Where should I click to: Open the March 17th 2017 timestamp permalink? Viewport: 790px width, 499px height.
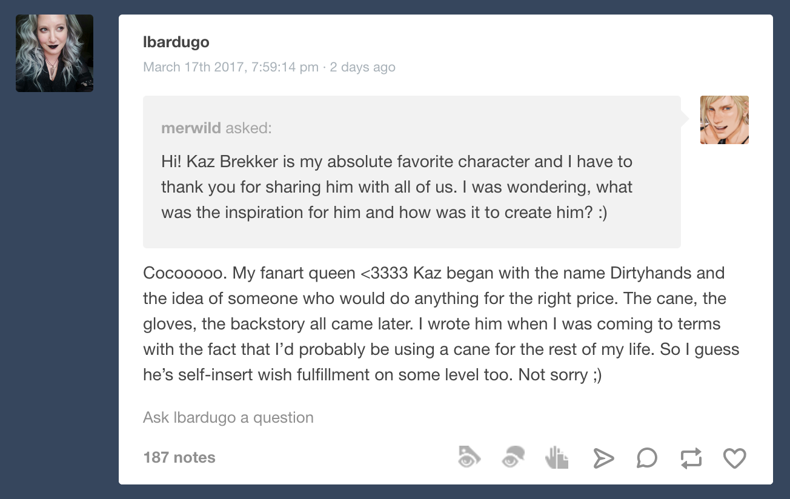pyautogui.click(x=230, y=67)
